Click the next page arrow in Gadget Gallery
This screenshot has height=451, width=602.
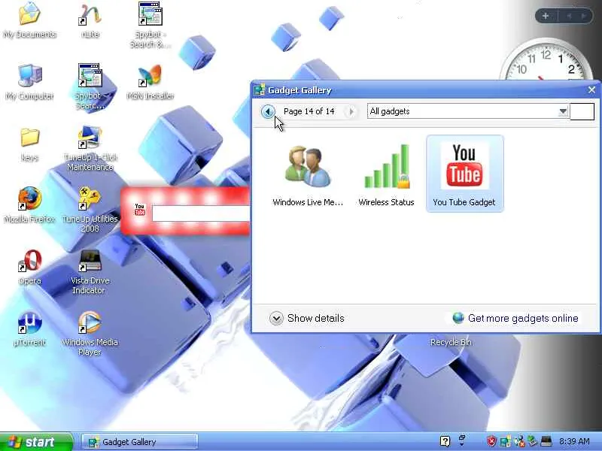pos(350,111)
